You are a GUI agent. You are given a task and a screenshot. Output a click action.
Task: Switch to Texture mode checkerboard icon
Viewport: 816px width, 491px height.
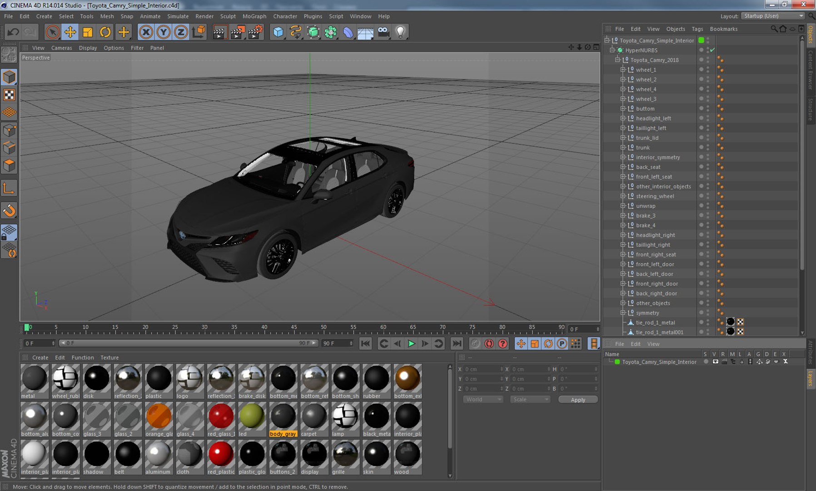click(x=9, y=95)
